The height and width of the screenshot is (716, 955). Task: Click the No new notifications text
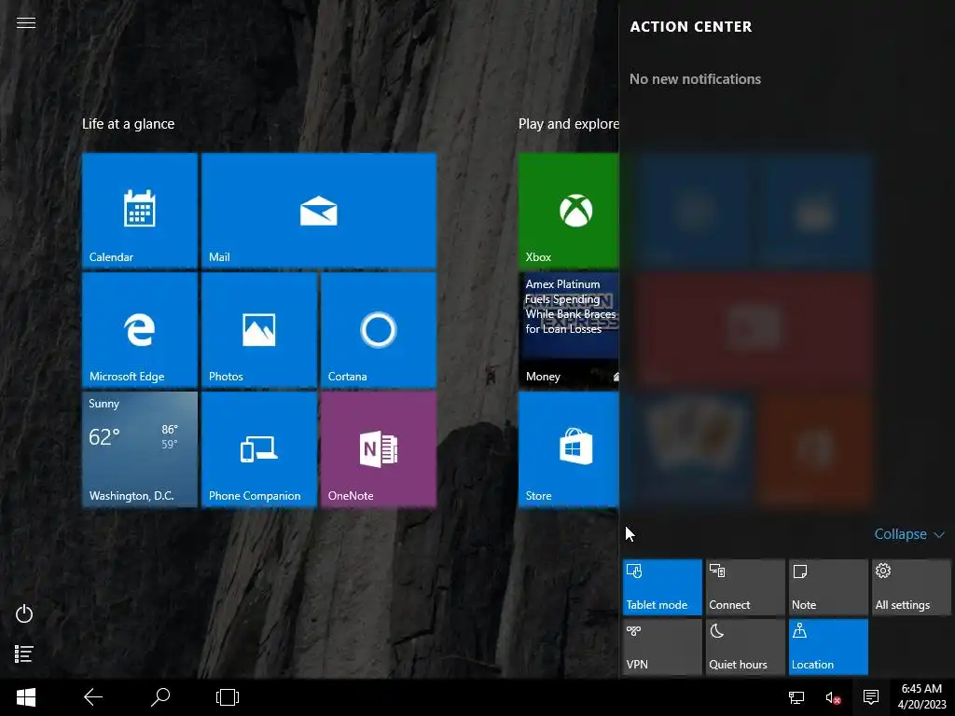[x=695, y=79]
